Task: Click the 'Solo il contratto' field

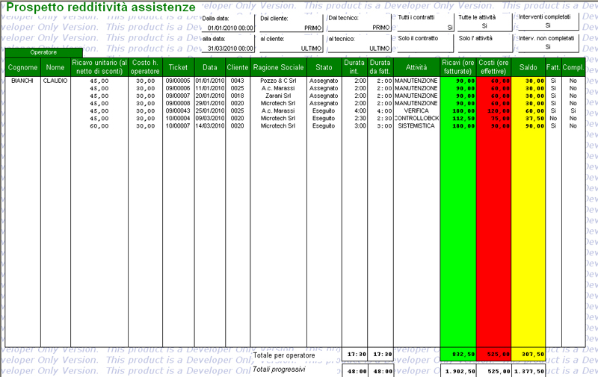Action: [425, 43]
